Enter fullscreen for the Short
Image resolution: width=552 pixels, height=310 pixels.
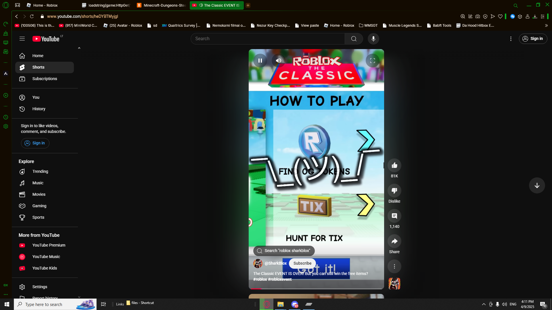click(373, 61)
